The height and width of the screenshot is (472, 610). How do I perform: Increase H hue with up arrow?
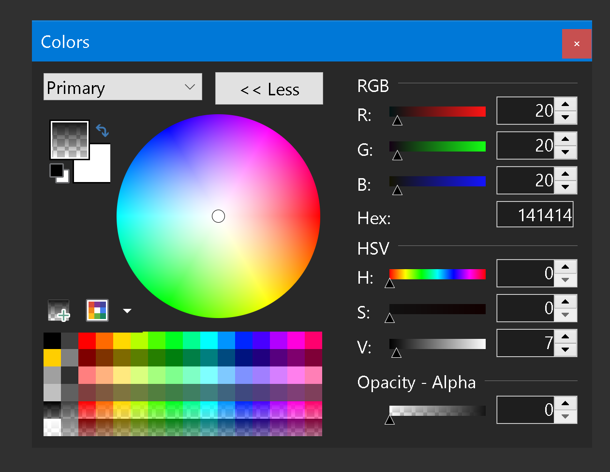pyautogui.click(x=565, y=267)
